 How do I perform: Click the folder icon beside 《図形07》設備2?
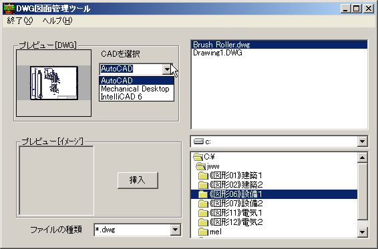pos(203,204)
